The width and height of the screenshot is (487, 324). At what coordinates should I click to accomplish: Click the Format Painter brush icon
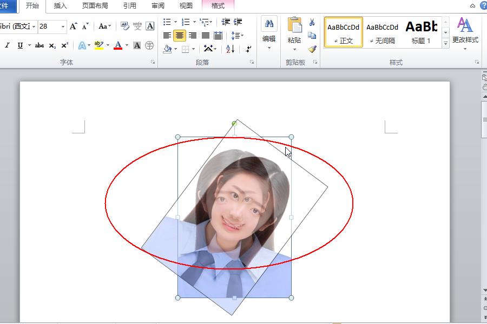click(x=312, y=49)
